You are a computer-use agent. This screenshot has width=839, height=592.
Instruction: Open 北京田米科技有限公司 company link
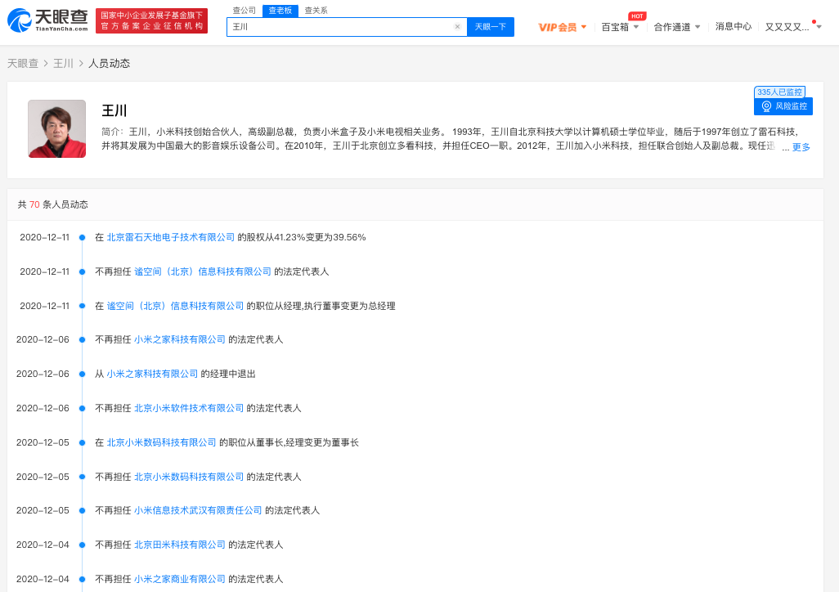(x=180, y=545)
